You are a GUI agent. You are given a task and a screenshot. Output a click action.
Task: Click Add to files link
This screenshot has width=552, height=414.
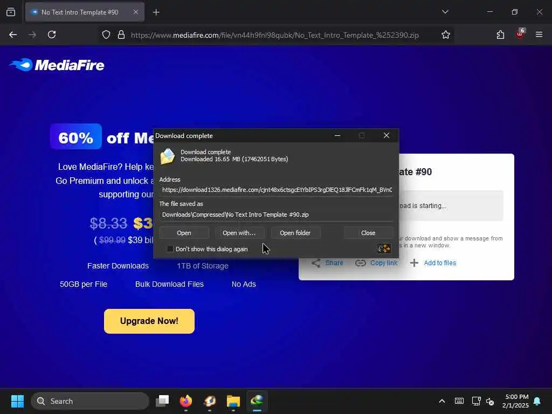pos(440,263)
